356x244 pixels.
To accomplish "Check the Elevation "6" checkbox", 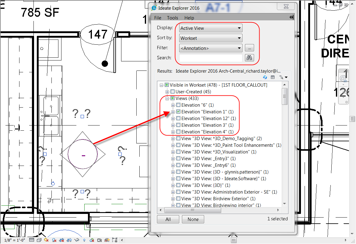I will click(178, 105).
